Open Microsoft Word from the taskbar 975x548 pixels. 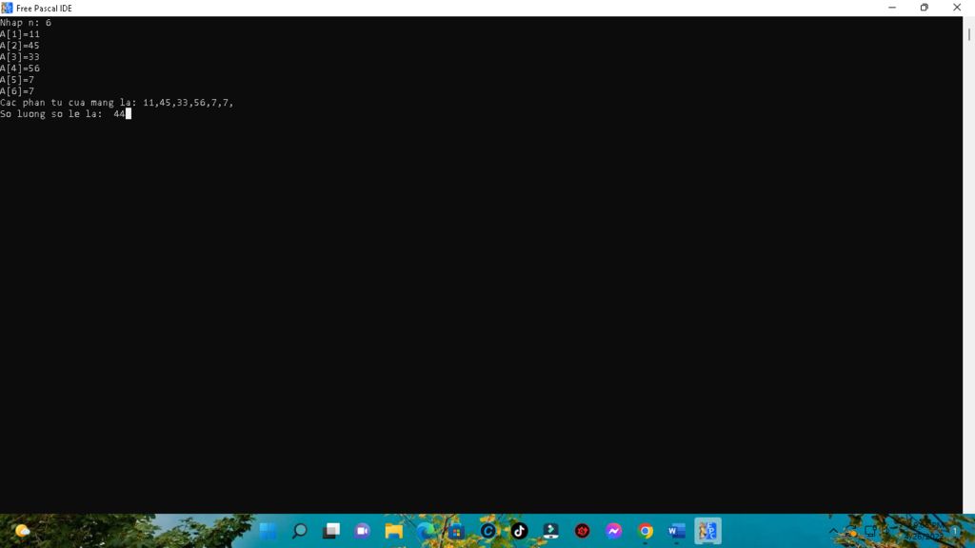tap(677, 531)
